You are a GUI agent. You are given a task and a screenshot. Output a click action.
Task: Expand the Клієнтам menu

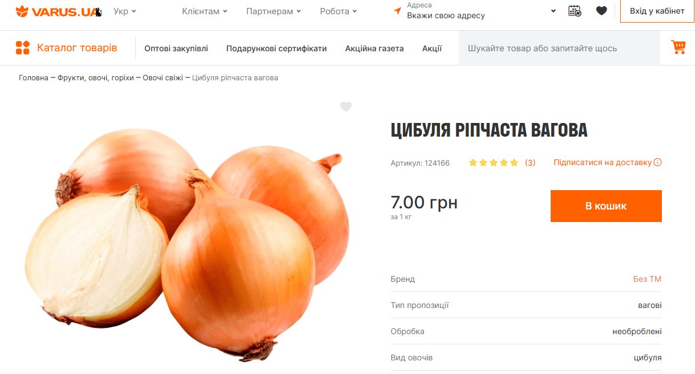pos(205,11)
